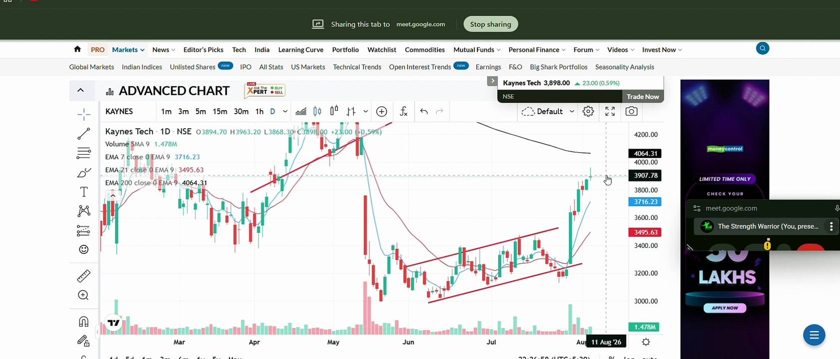Open Big Shark Portfolios link
The image size is (840, 359).
point(558,67)
